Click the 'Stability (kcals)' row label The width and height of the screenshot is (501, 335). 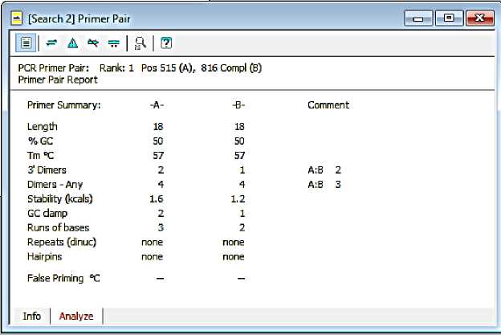[x=61, y=198]
